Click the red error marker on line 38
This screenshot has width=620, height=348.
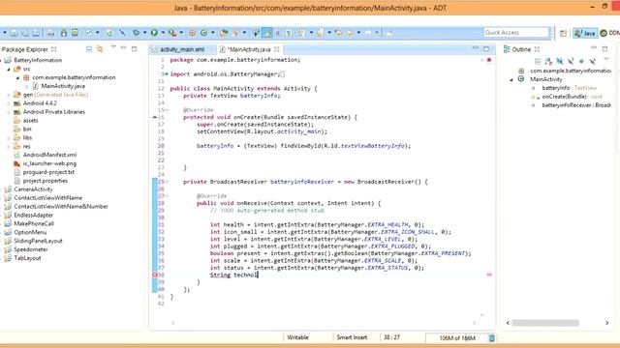(155, 275)
